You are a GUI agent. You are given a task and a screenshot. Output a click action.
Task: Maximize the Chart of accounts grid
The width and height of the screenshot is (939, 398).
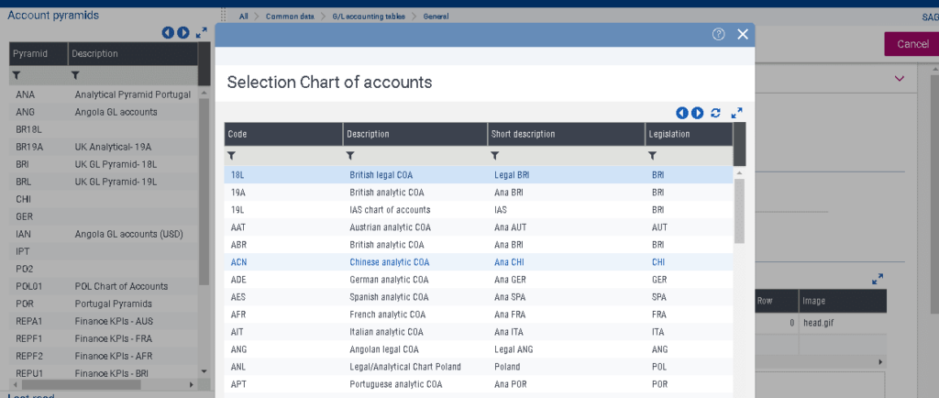coord(736,113)
